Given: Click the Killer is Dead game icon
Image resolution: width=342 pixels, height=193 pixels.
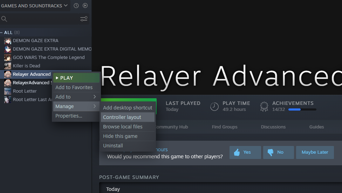Looking at the screenshot, I should point(8,66).
